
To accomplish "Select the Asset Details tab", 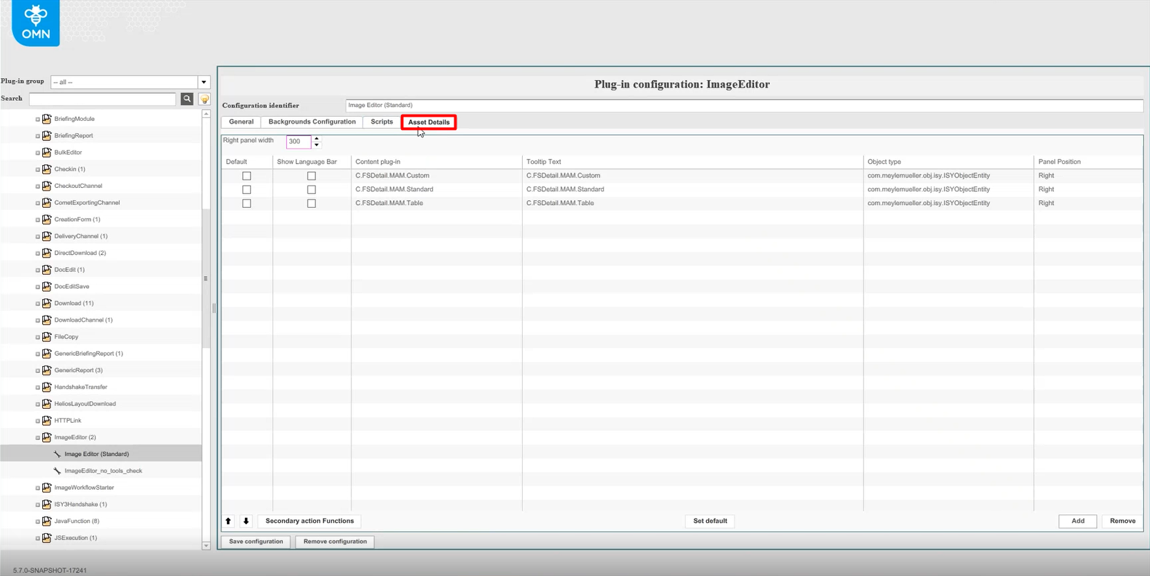I will coord(429,122).
